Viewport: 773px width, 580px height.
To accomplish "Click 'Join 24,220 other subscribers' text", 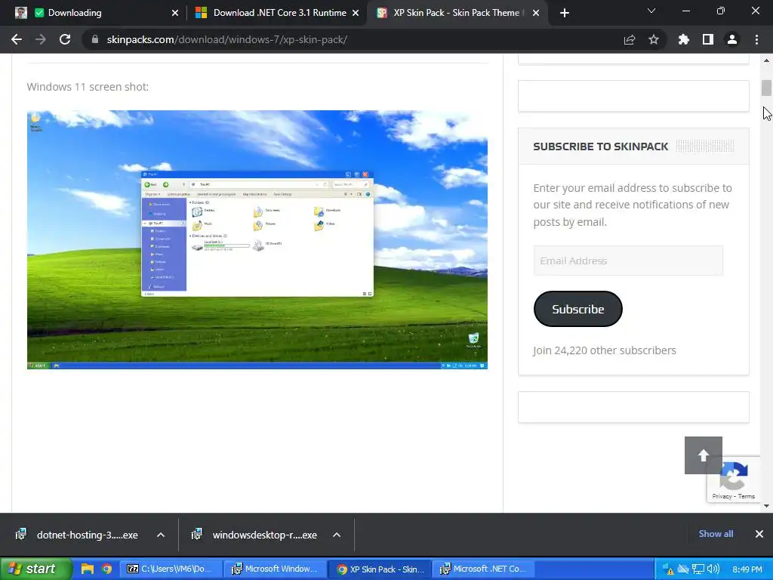I will 605,350.
